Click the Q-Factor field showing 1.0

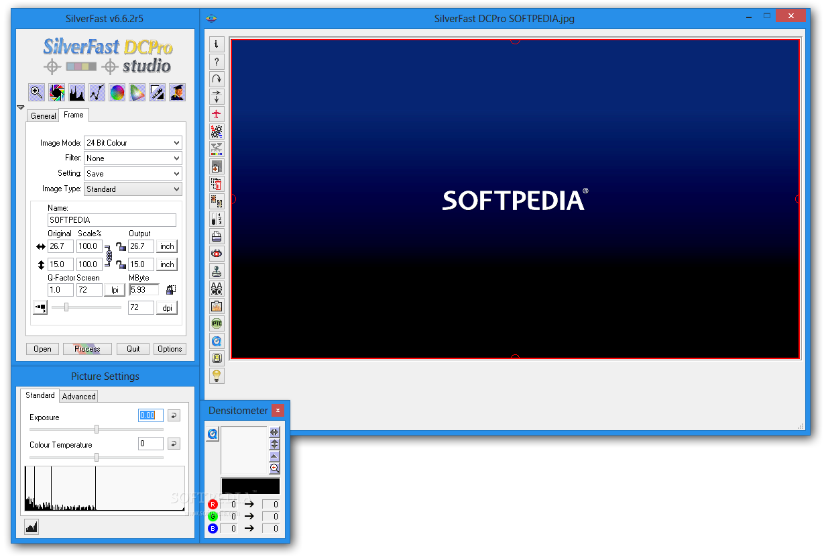[60, 290]
